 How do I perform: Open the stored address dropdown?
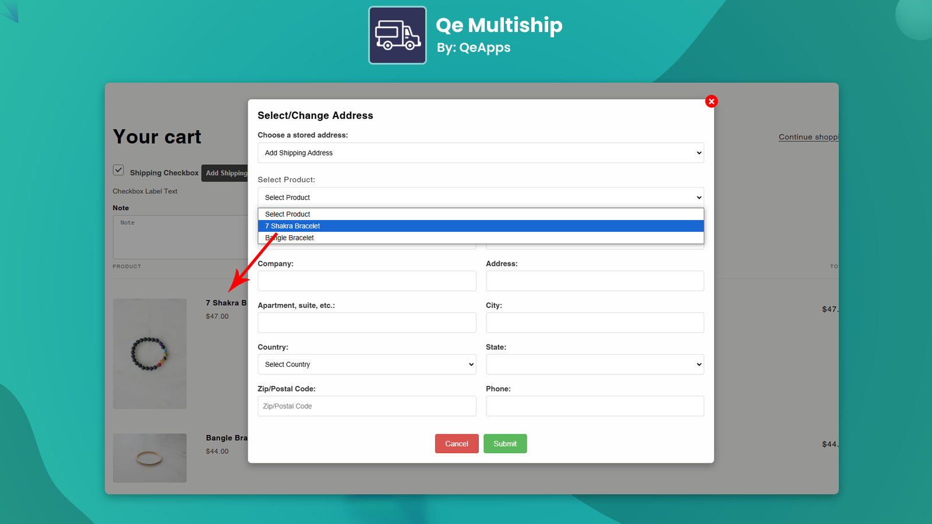point(481,153)
